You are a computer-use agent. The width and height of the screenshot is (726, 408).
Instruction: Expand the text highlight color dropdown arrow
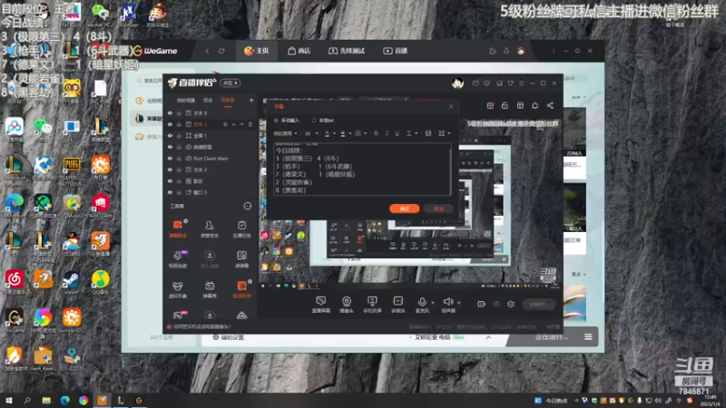pos(350,133)
